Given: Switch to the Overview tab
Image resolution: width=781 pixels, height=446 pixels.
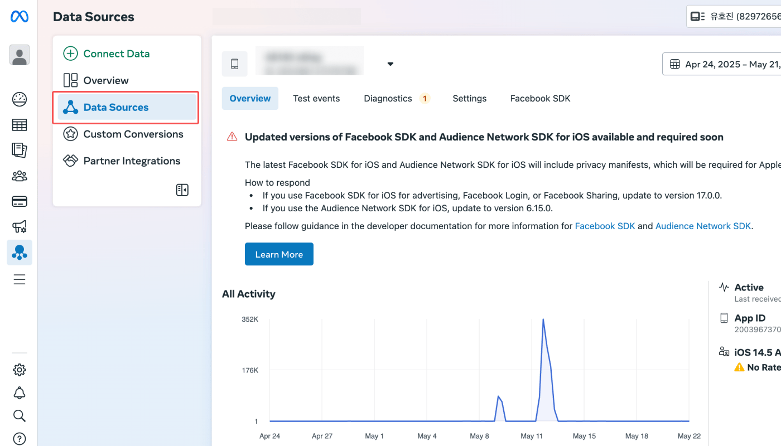Looking at the screenshot, I should click(x=250, y=98).
